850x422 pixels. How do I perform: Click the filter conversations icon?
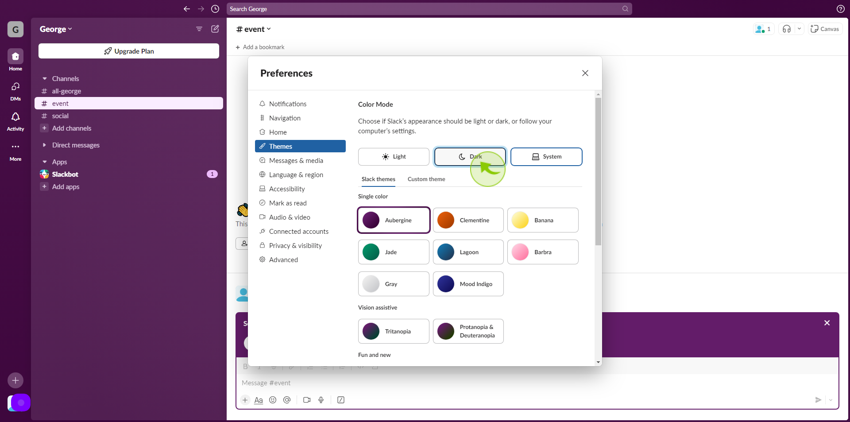[x=199, y=29]
